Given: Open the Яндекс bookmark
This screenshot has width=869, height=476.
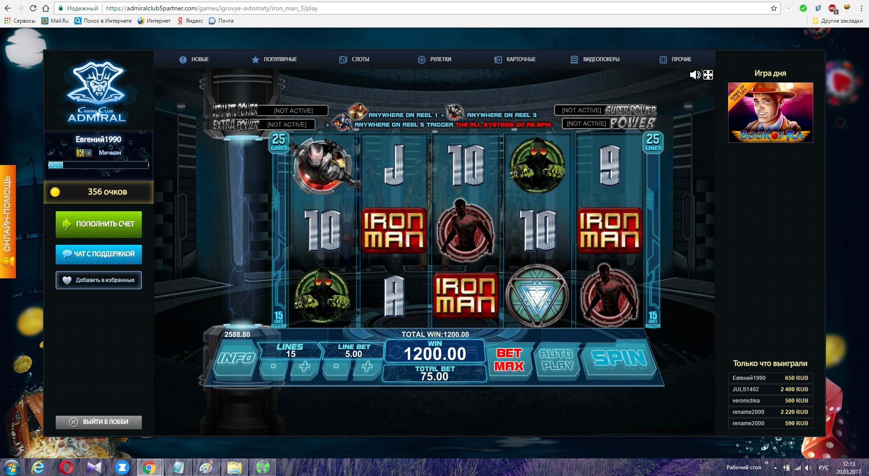Looking at the screenshot, I should click(190, 21).
